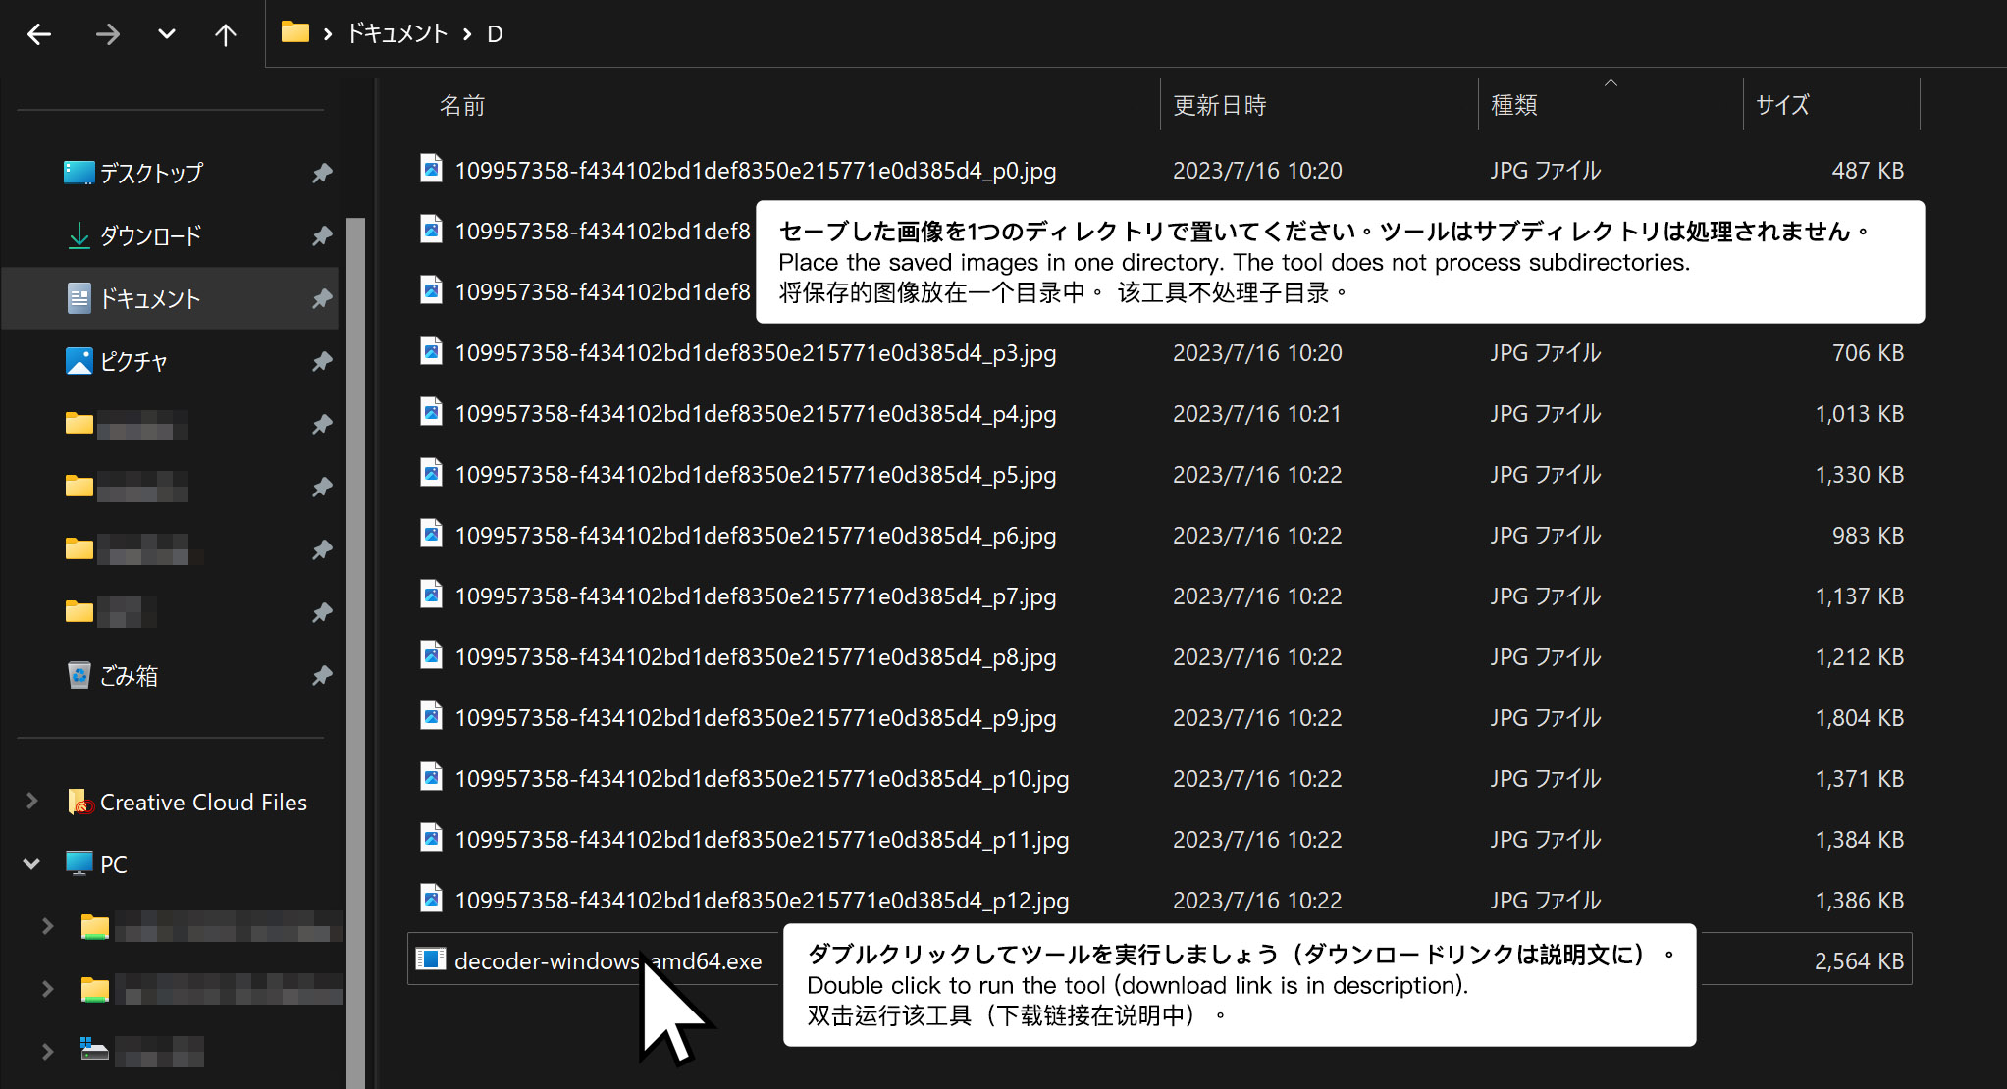Collapse the PC tree node

click(31, 863)
